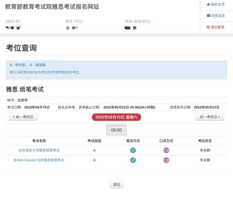
Task: Click the 考位状态 column header
Action: pyautogui.click(x=205, y=141)
